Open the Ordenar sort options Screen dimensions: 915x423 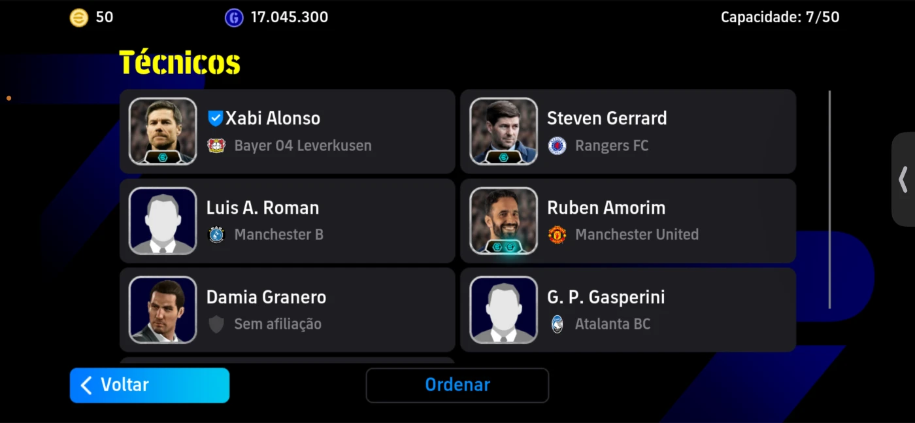(x=457, y=385)
